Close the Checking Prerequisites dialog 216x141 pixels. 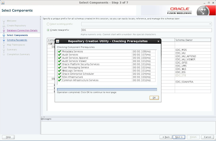point(158,41)
